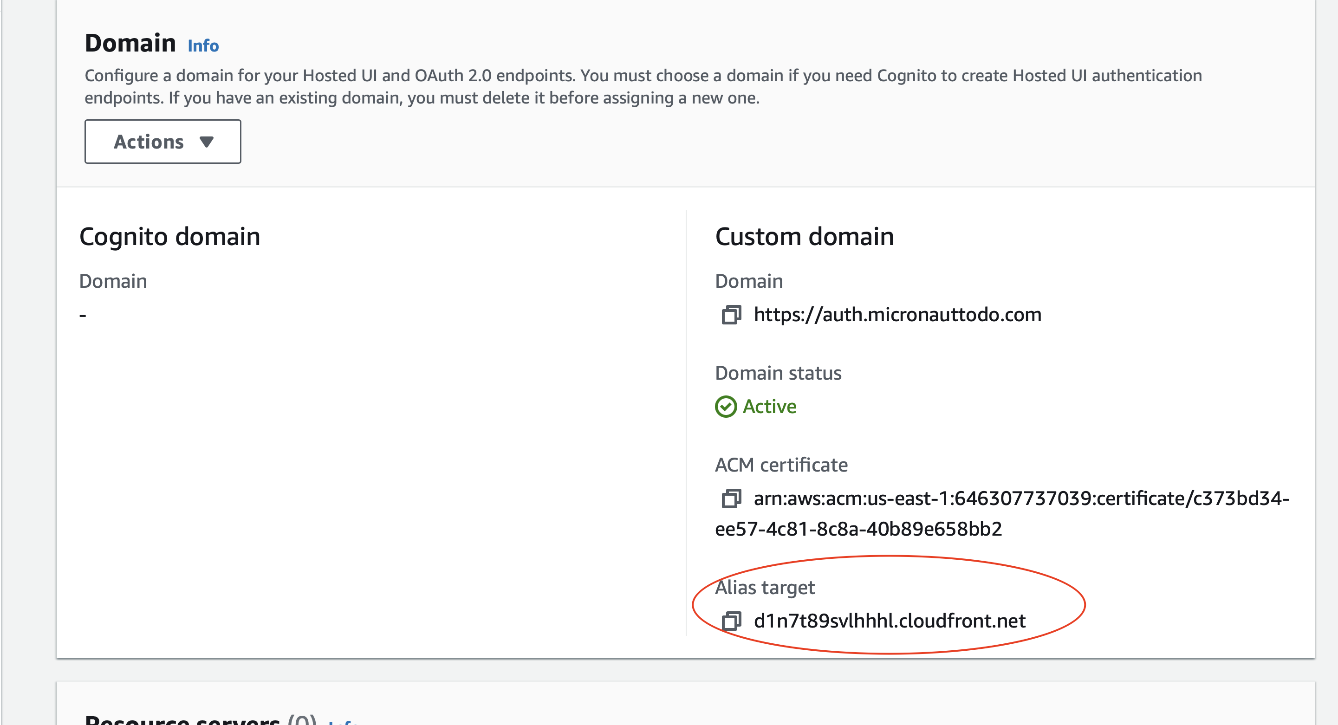Click the ACM certificate label
The width and height of the screenshot is (1338, 725).
coord(781,465)
